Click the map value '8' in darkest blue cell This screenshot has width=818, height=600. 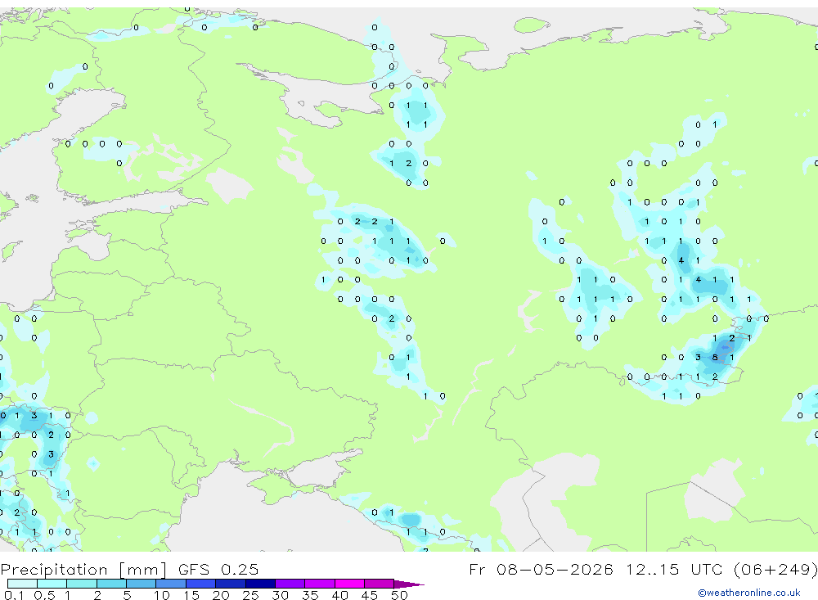715,358
